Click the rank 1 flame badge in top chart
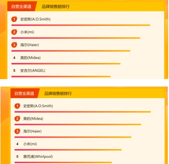 point(14,19)
